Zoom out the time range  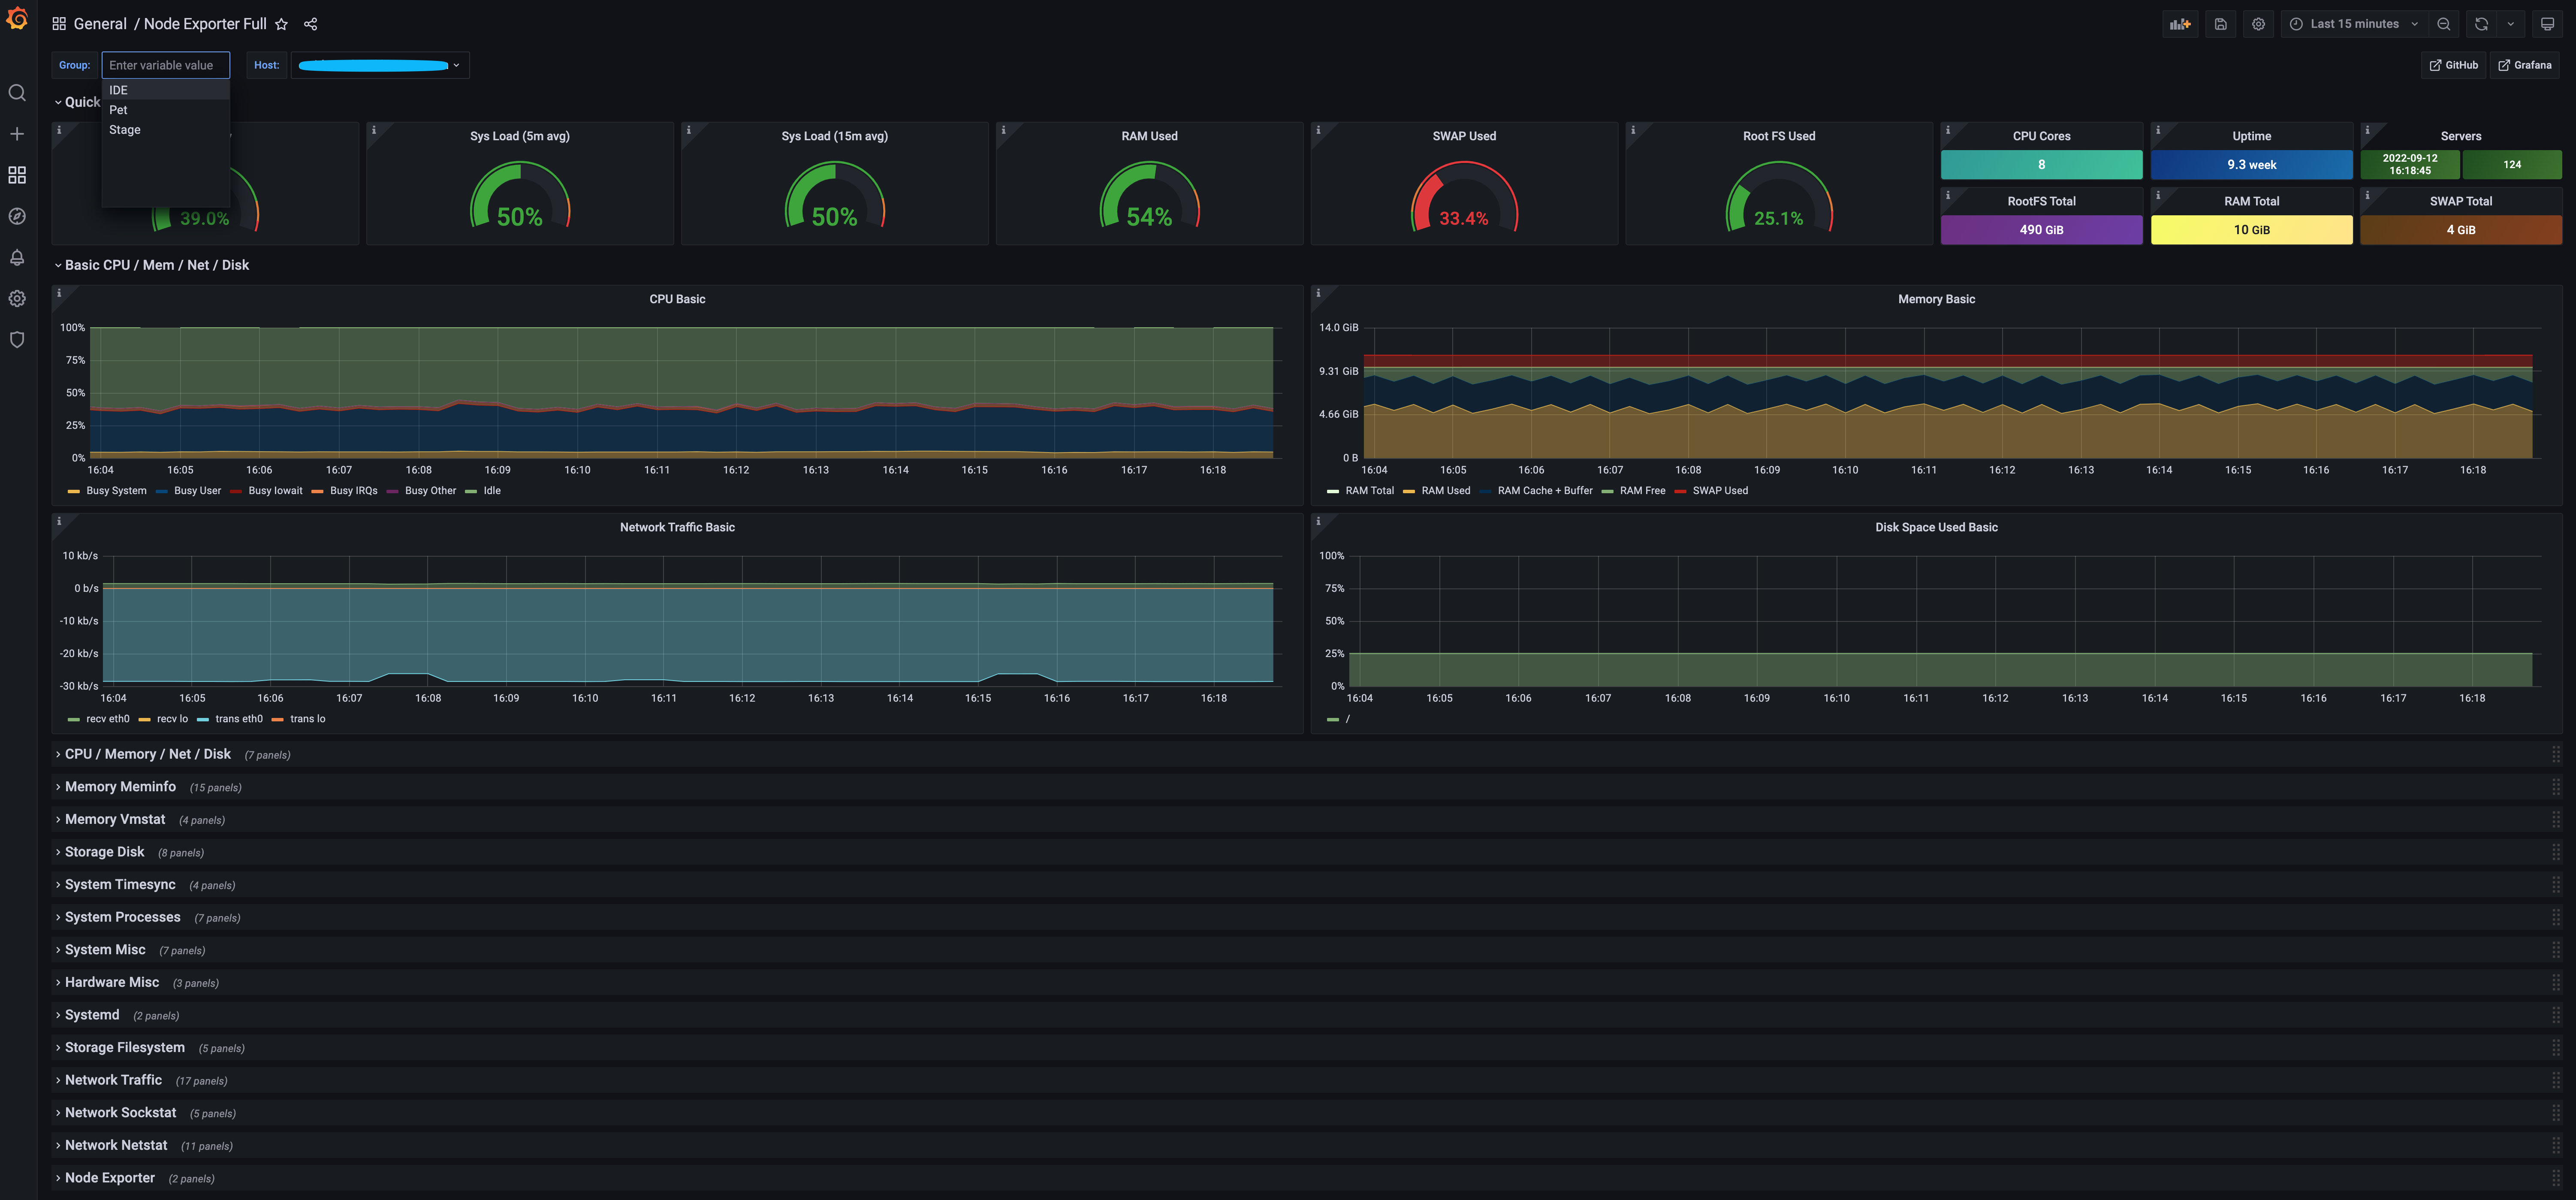tap(2444, 24)
